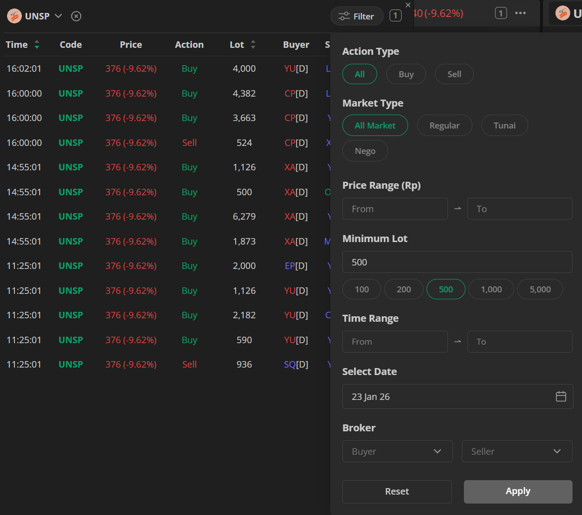This screenshot has width=582, height=515.
Task: Open the Seller broker dropdown
Action: [517, 451]
